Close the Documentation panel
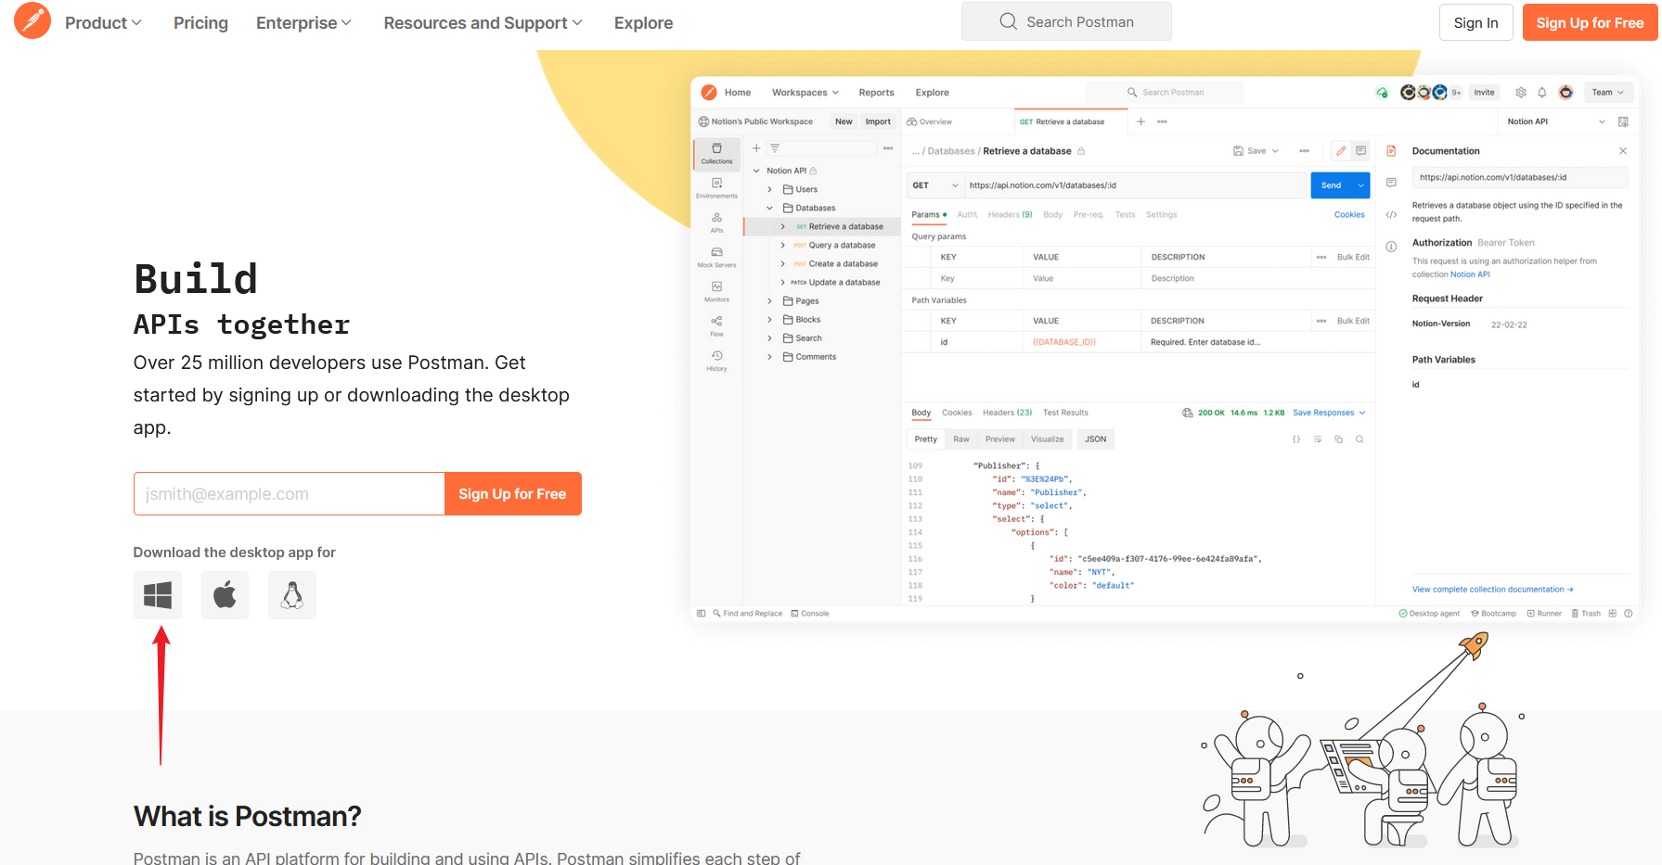This screenshot has height=865, width=1662. pyautogui.click(x=1623, y=151)
